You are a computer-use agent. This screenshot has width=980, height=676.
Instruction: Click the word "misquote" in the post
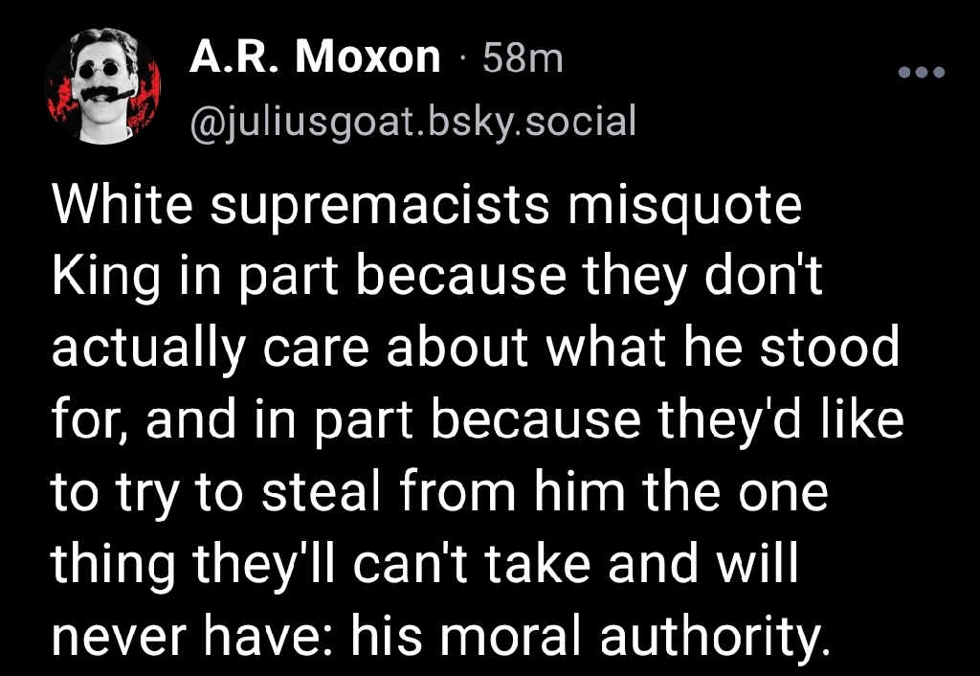[684, 208]
